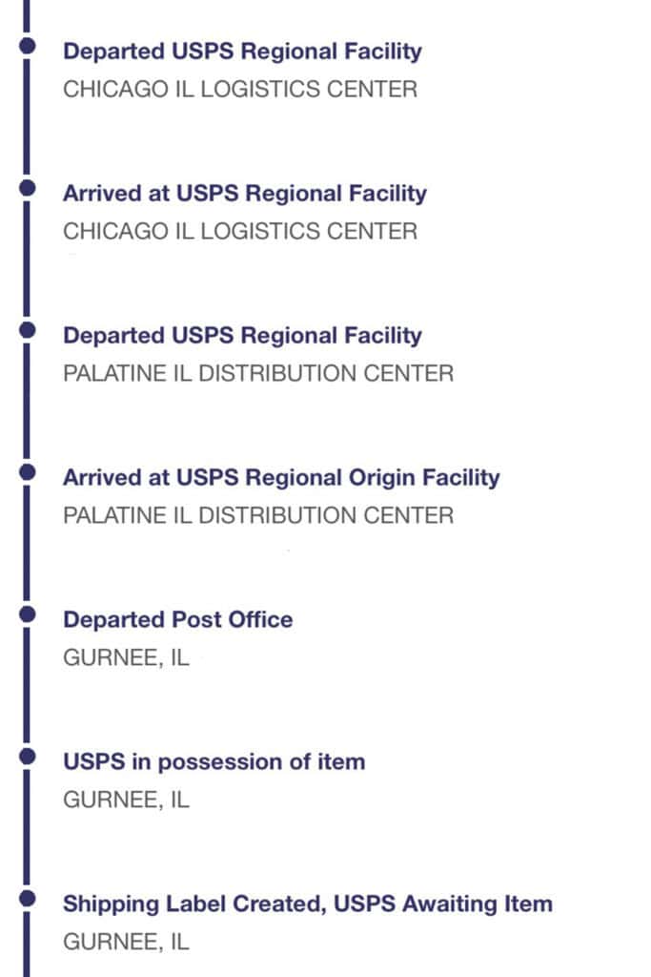Click GURNEE, IL under Departed Post Office
Image resolution: width=651 pixels, height=977 pixels.
127,658
